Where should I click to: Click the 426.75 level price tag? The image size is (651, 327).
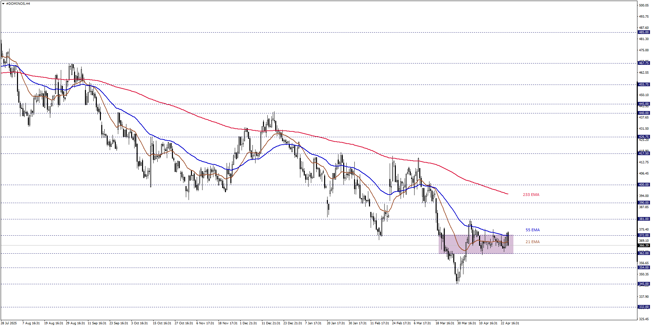pyautogui.click(x=644, y=137)
